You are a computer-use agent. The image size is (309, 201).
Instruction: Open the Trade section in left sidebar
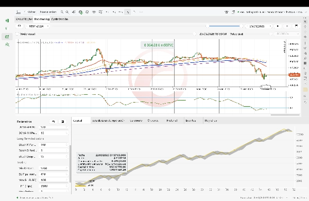click(x=7, y=21)
